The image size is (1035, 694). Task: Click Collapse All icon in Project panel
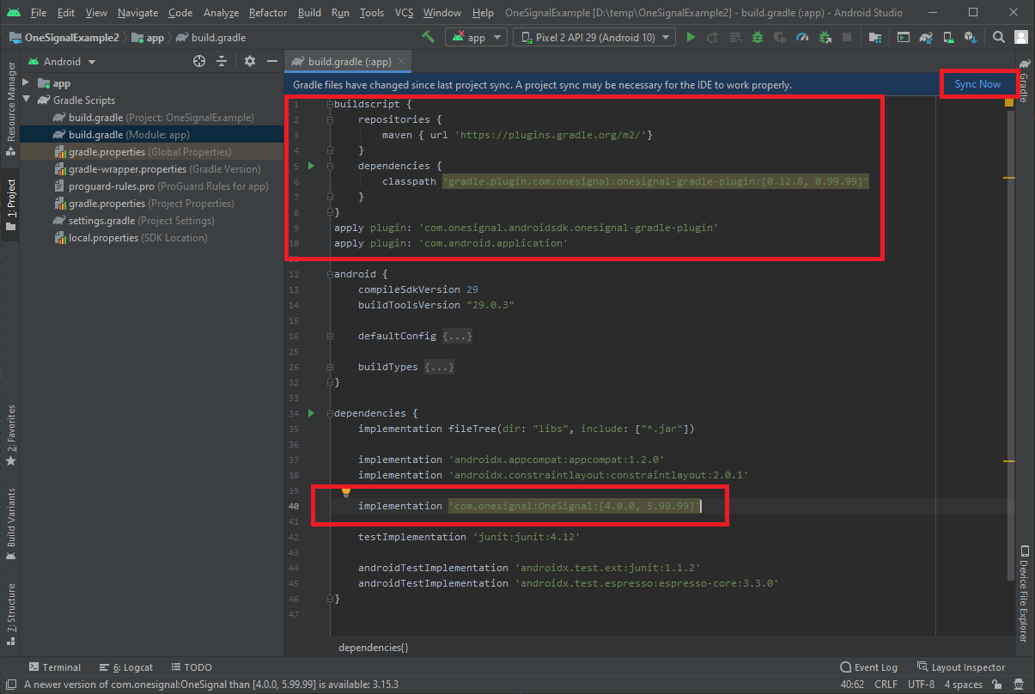coord(222,61)
